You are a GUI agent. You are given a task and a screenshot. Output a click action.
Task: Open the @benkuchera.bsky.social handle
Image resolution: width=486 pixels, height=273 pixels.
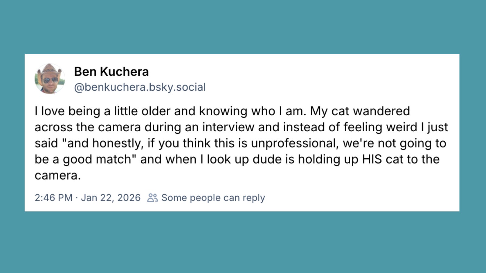coord(140,87)
